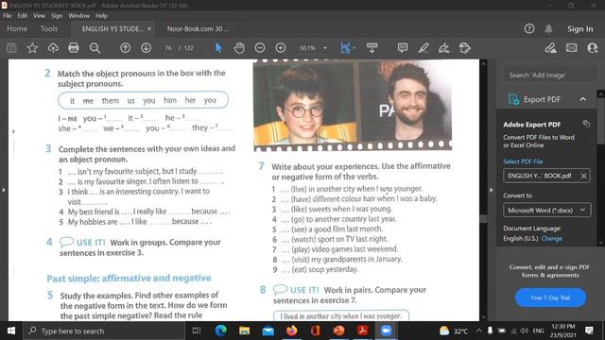
Task: Click the share with others person icon
Action: (x=592, y=48)
